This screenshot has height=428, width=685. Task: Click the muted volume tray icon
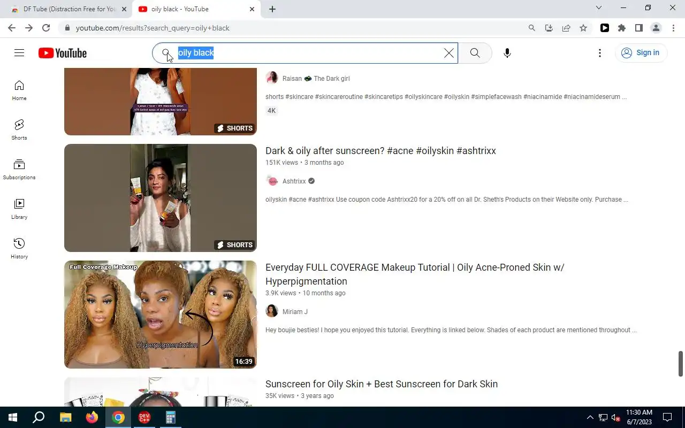[616, 417]
